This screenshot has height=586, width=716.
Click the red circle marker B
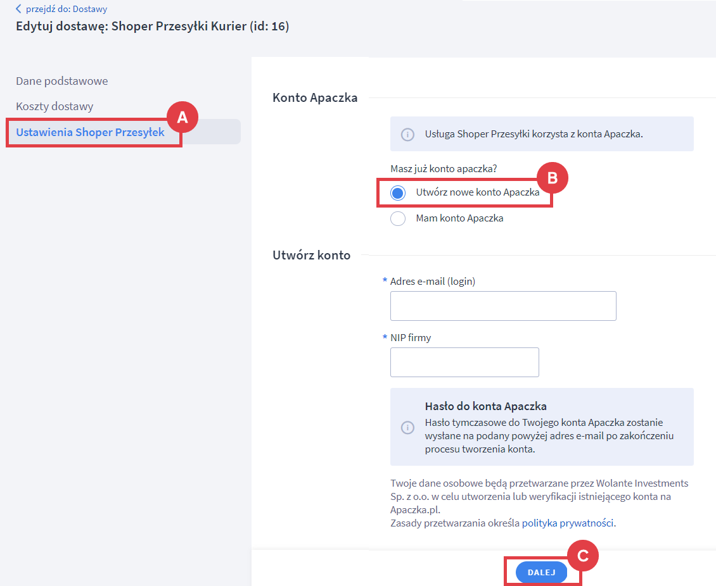point(552,178)
